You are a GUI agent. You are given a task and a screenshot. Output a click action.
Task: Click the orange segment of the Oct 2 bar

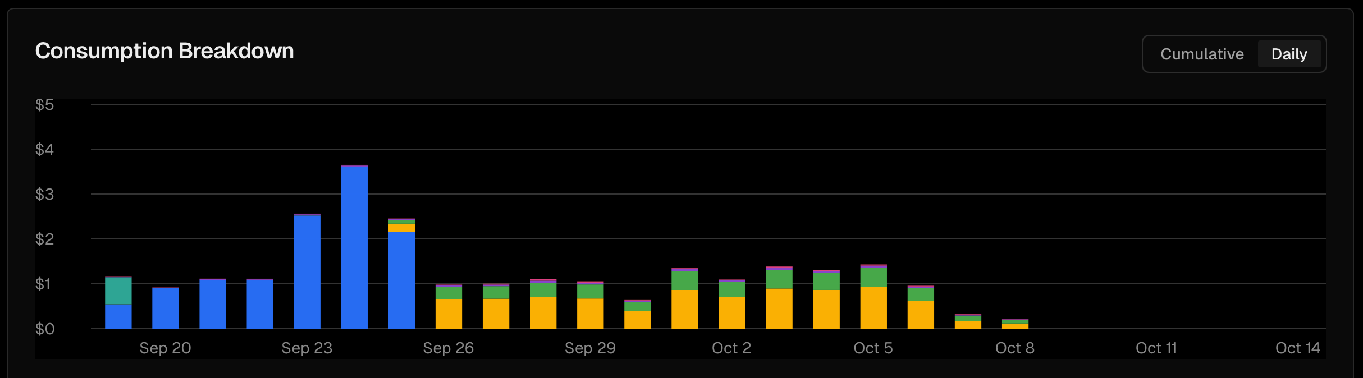pos(731,313)
